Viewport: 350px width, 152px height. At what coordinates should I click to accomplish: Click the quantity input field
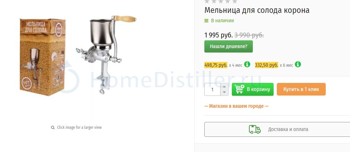(212, 89)
